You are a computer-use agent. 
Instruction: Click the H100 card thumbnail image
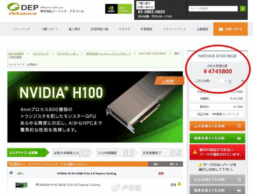click(21, 185)
